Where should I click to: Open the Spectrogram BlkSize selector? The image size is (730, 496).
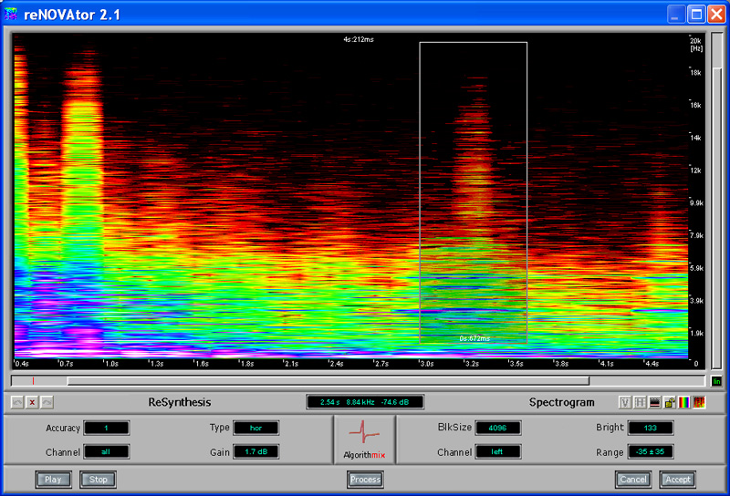[x=497, y=428]
